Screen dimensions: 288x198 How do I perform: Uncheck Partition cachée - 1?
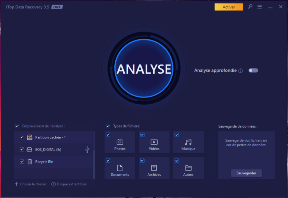coord(22,137)
